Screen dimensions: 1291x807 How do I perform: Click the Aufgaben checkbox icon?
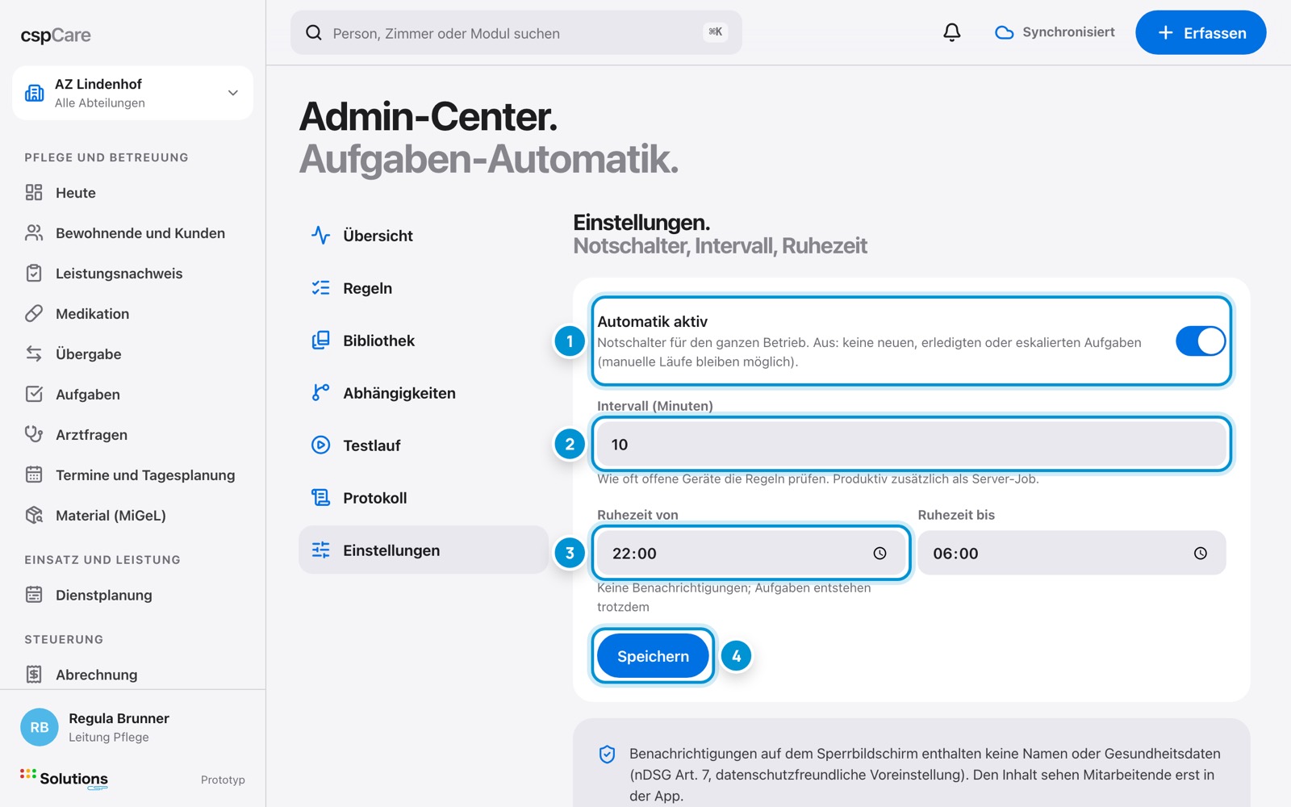(x=34, y=394)
